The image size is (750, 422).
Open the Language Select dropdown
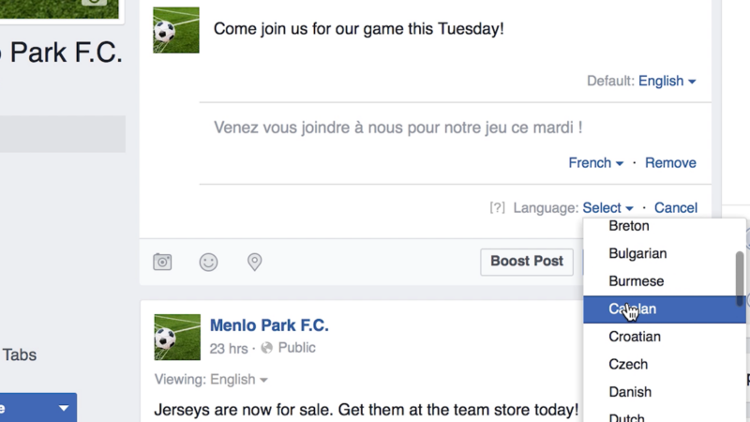(x=607, y=208)
